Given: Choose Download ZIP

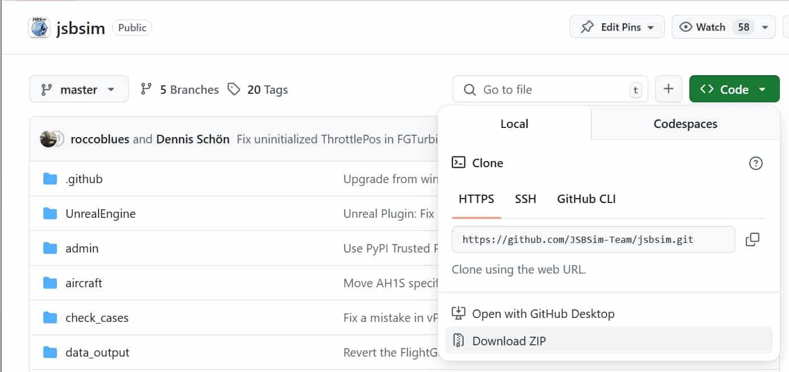Looking at the screenshot, I should point(608,340).
